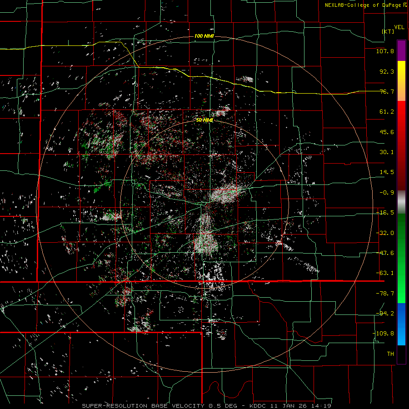The width and height of the screenshot is (409, 409).
Task: Click the 14:19 timestamp
Action: tap(321, 406)
